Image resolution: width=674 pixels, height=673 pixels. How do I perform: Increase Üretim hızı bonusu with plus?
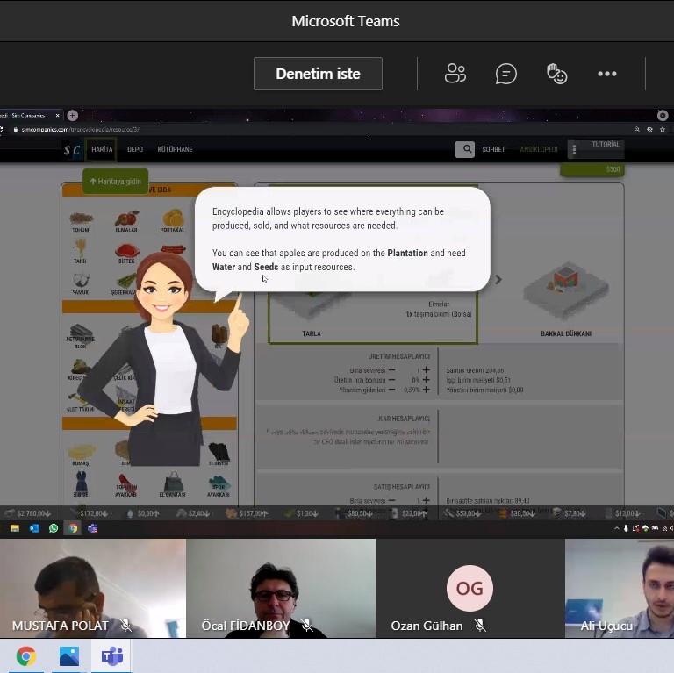tap(426, 379)
